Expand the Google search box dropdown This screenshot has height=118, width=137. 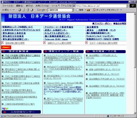click(73, 10)
